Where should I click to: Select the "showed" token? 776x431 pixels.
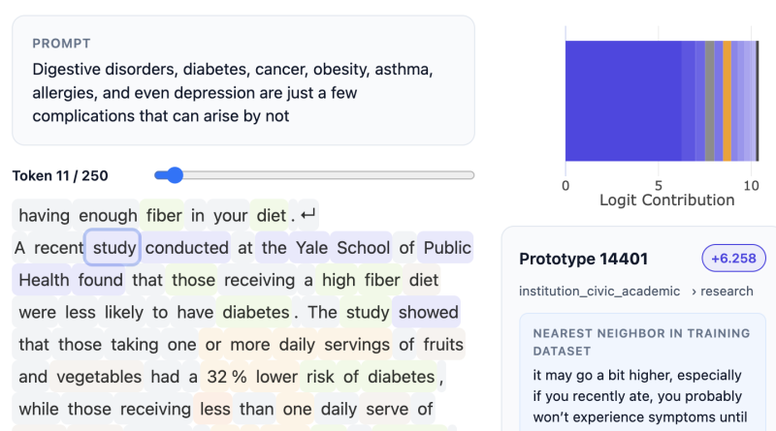(428, 313)
